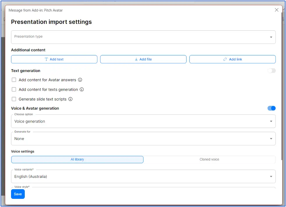The height and width of the screenshot is (207, 286).
Task: Open the Presentation type dropdown
Action: [143, 37]
